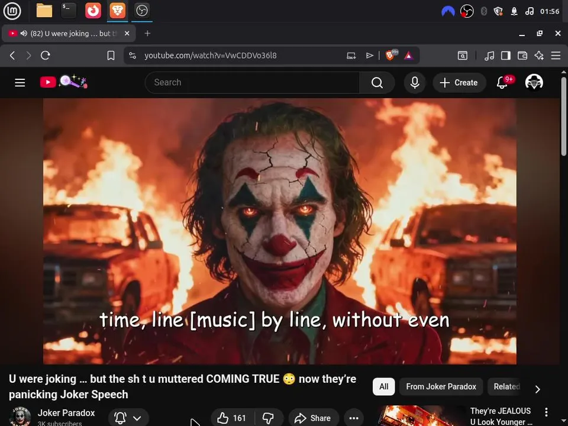Open account avatar menu
Image resolution: width=568 pixels, height=426 pixels.
[534, 82]
